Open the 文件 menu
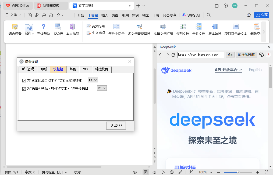This screenshot has height=175, width=273. tap(13, 15)
